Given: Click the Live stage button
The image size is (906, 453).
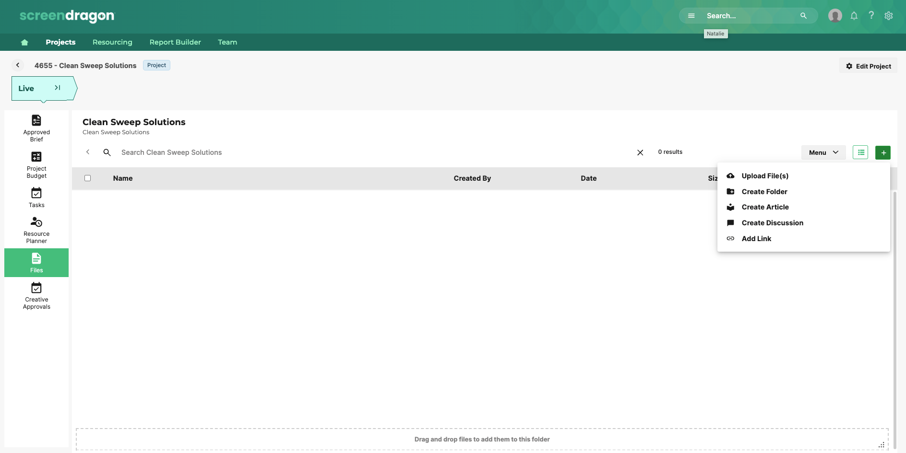Looking at the screenshot, I should [44, 88].
